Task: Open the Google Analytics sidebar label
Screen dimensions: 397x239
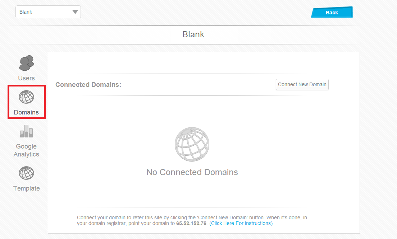Action: pos(26,150)
